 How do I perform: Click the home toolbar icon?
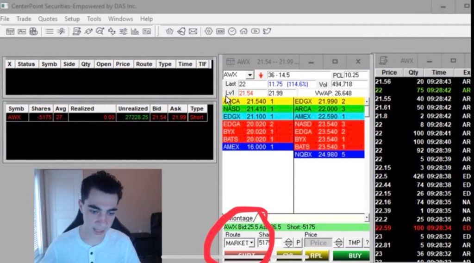[243, 31]
